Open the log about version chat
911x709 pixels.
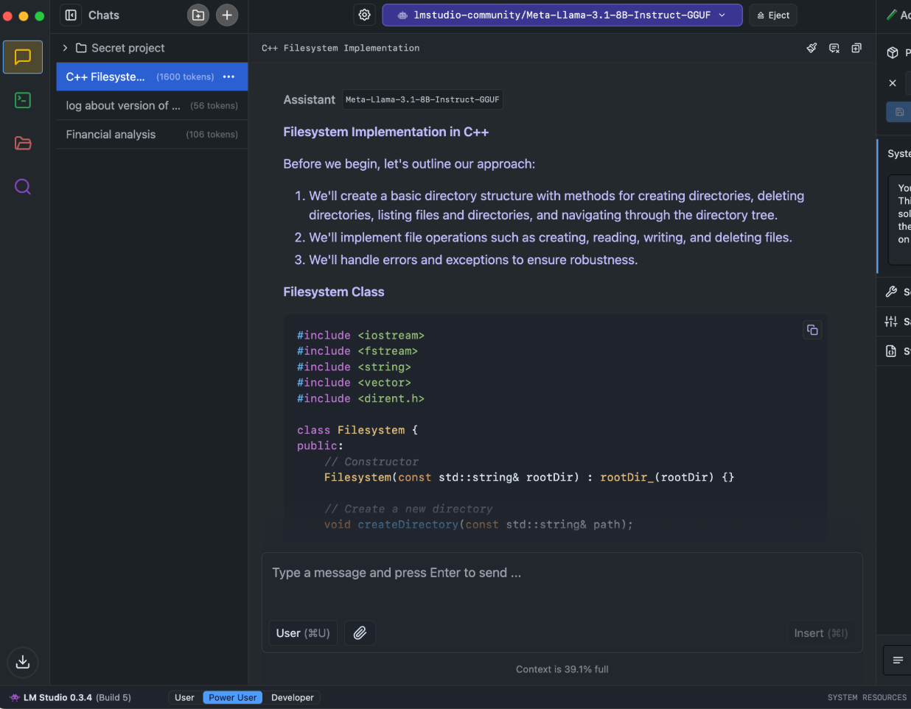point(123,105)
